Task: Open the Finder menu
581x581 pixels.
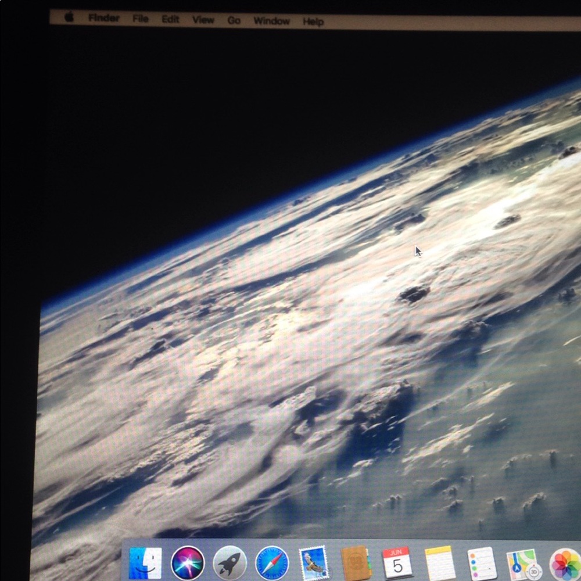Action: pyautogui.click(x=103, y=18)
